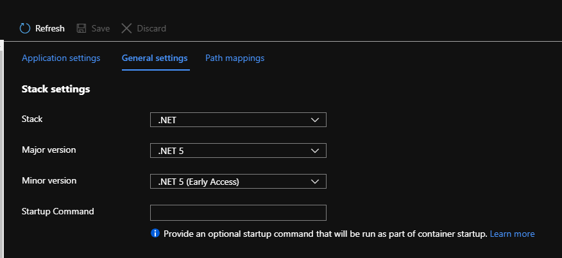
Task: Open the .NET 5 (Early Access) dropdown
Action: tap(237, 182)
